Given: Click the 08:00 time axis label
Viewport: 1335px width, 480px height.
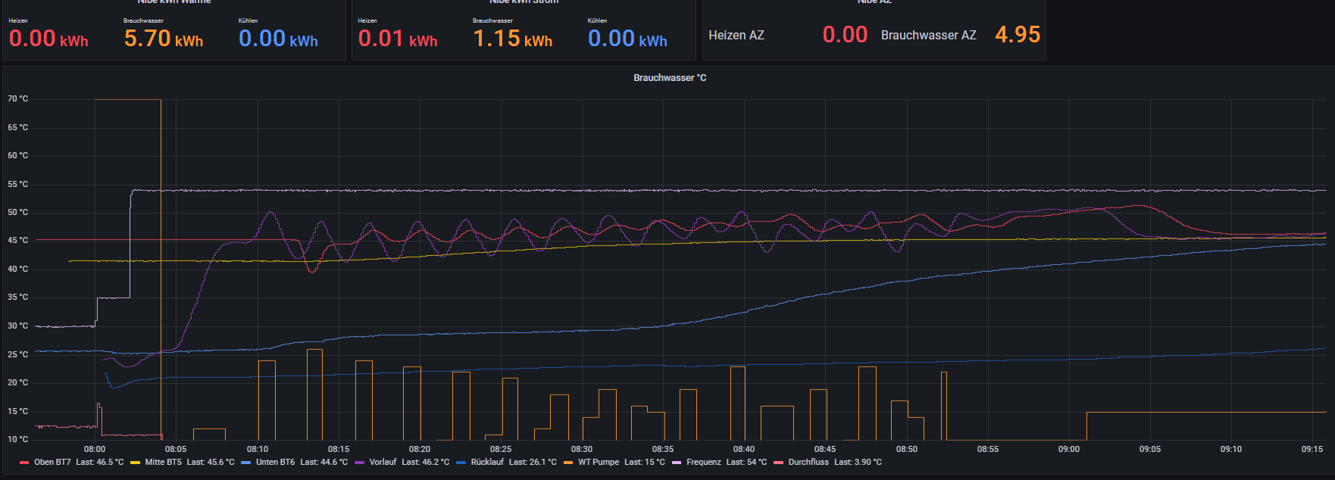Looking at the screenshot, I should [x=95, y=449].
